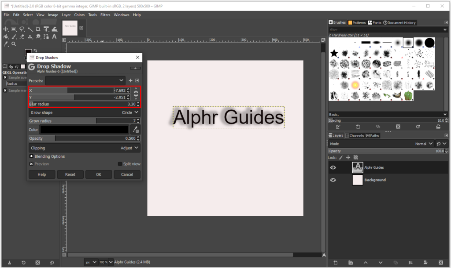Open the Filters menu
The width and height of the screenshot is (451, 268).
coord(105,14)
